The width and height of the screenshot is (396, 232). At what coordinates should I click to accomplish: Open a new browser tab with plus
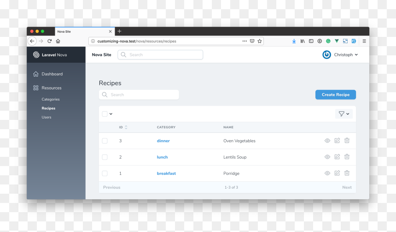coord(119,31)
